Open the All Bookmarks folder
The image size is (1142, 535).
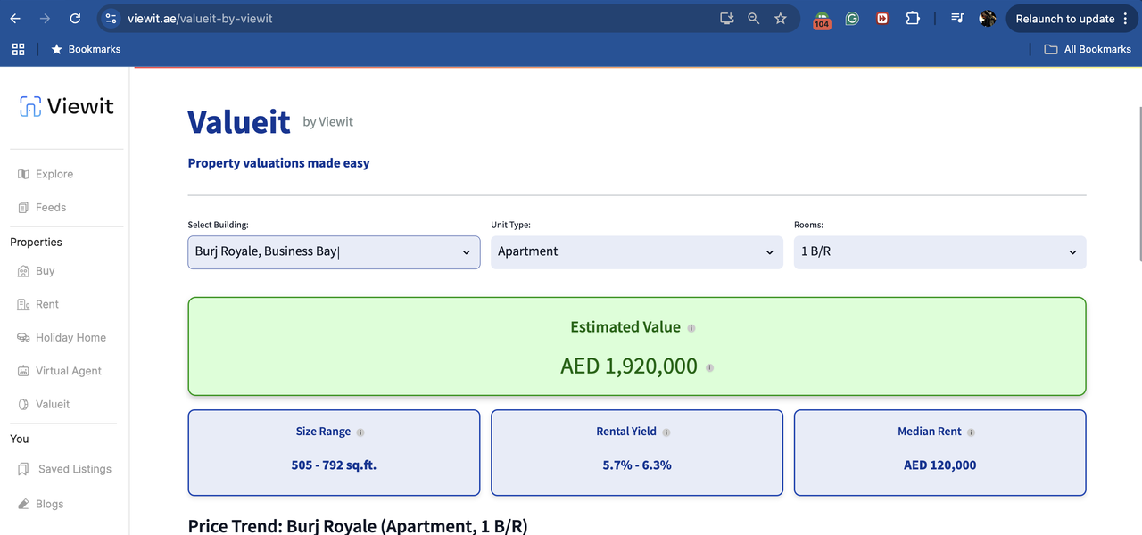pyautogui.click(x=1088, y=49)
